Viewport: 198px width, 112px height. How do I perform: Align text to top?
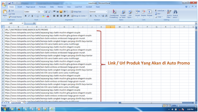click(x=54, y=12)
